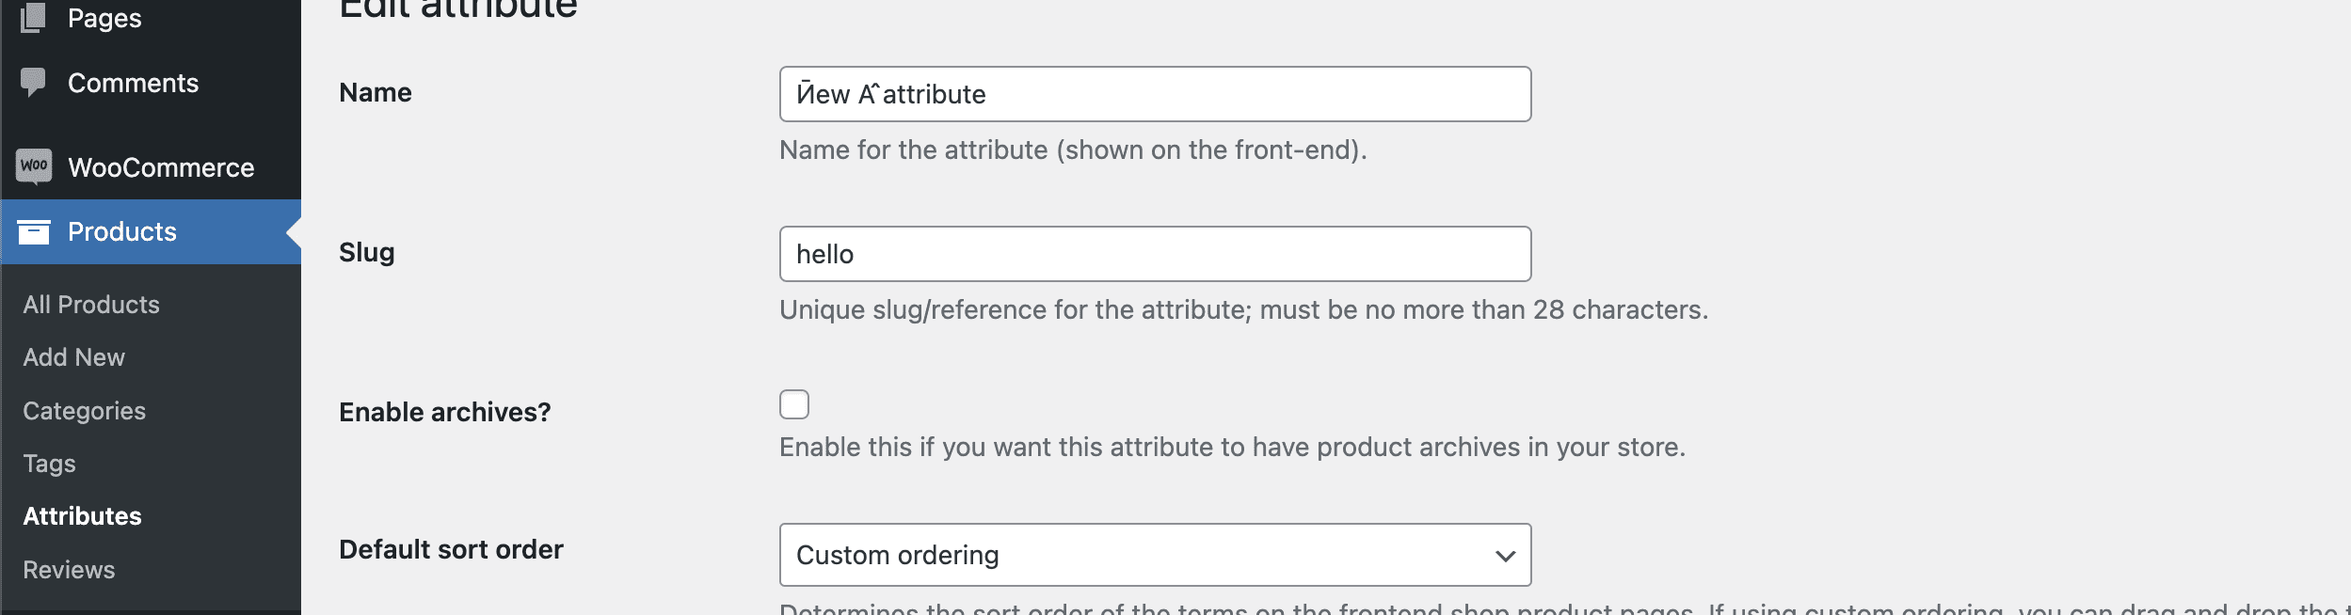
Task: Select Comments in the admin sidebar
Action: coord(133,83)
